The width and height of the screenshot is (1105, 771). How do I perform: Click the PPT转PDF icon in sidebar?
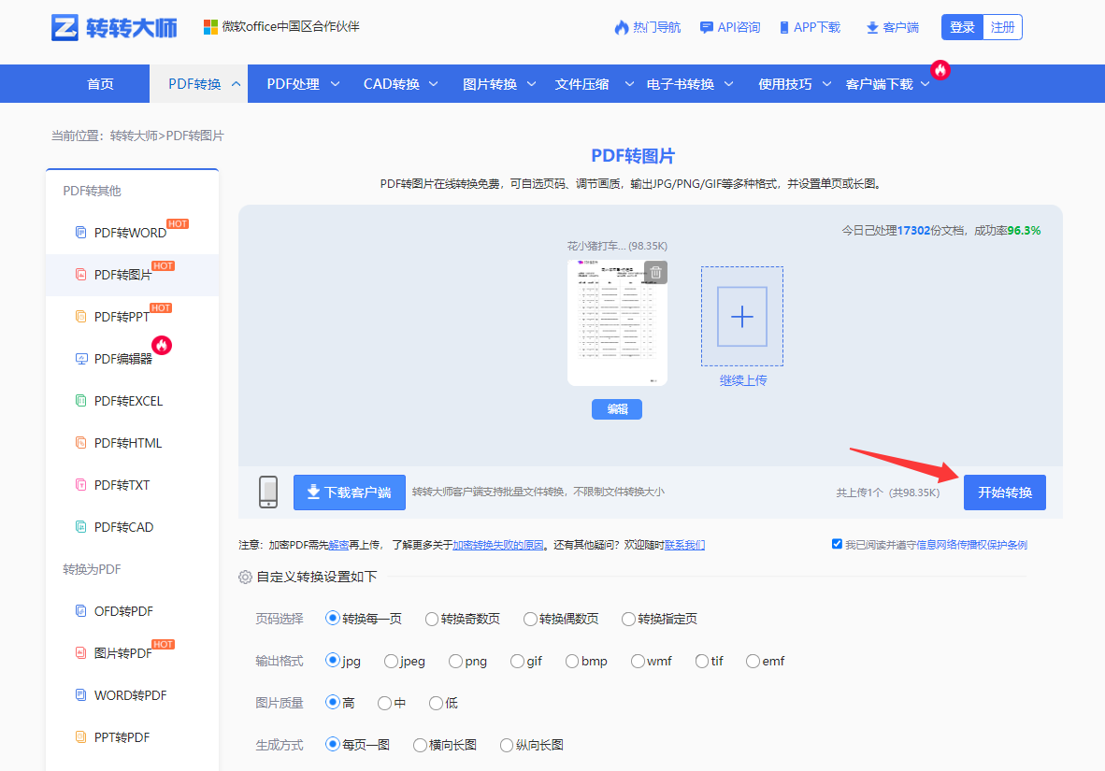tap(81, 737)
